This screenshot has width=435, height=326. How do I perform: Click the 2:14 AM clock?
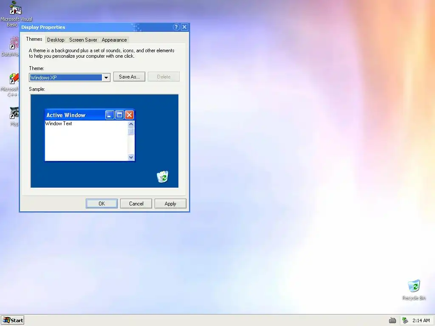[421, 320]
